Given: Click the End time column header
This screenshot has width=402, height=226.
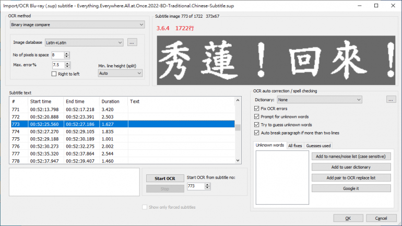Looking at the screenshot, I should click(81, 101).
